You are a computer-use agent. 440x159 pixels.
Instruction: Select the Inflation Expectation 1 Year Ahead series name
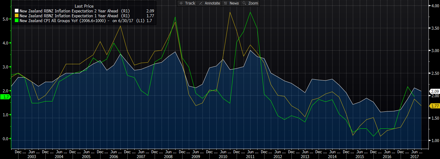(x=69, y=16)
